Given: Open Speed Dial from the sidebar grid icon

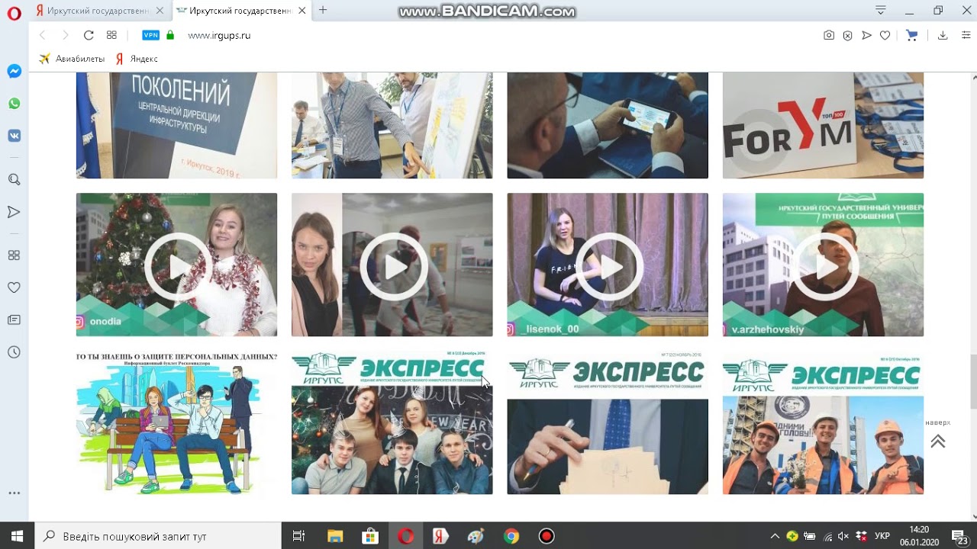Looking at the screenshot, I should [x=14, y=255].
